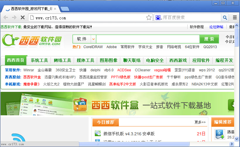Image resolution: width=240 pixels, height=147 pixels.
Task: Click the vertical scrollbar up arrow
Action: [x=236, y=25]
